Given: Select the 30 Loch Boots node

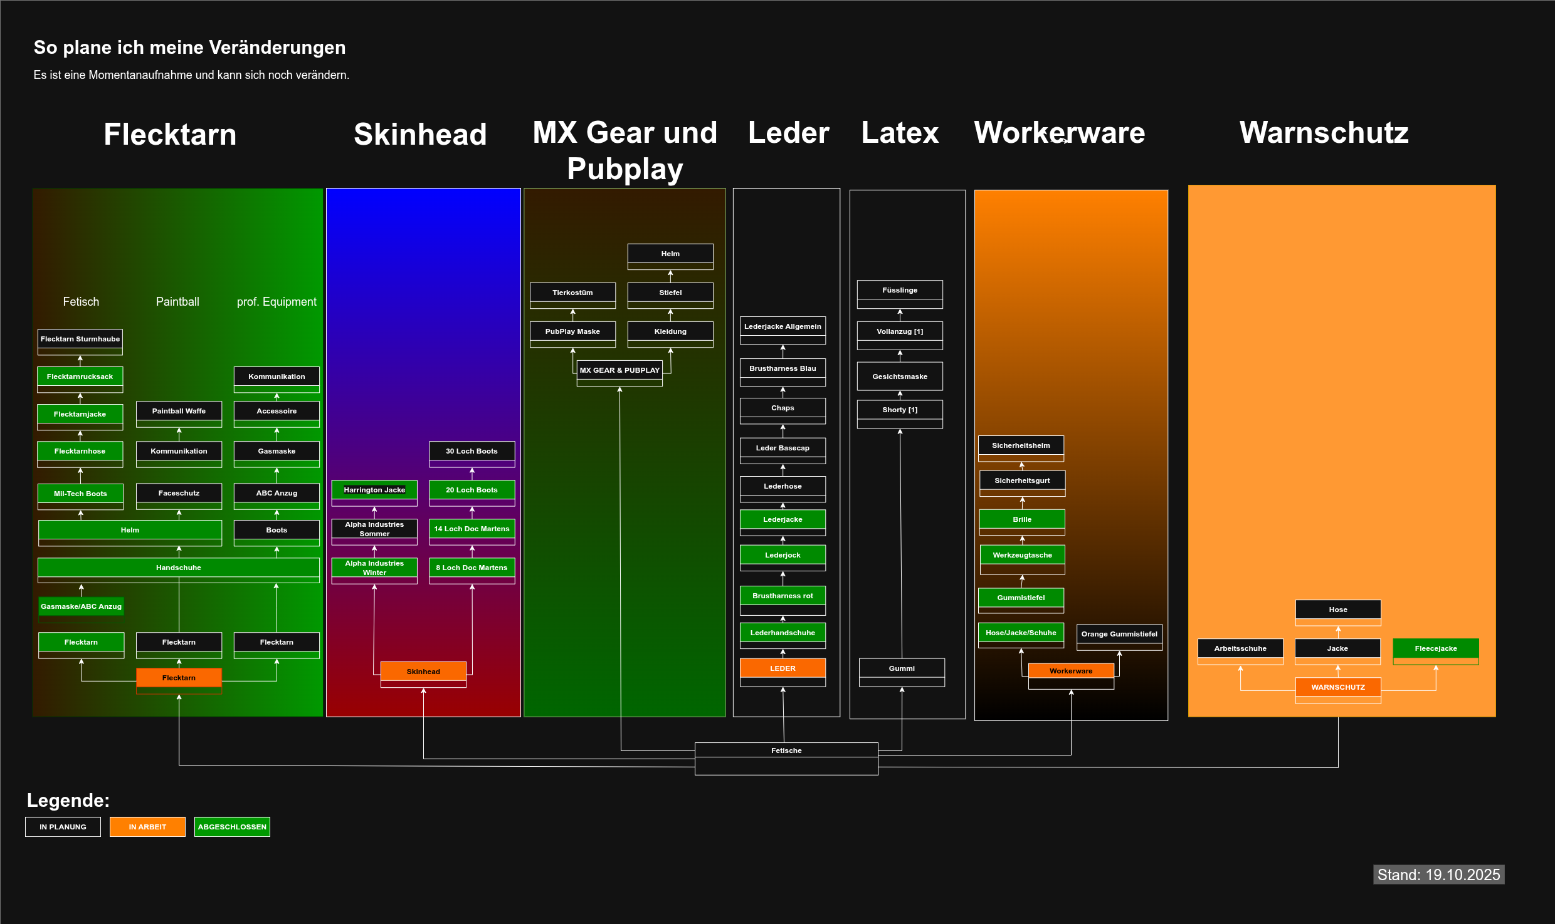Looking at the screenshot, I should tap(472, 451).
